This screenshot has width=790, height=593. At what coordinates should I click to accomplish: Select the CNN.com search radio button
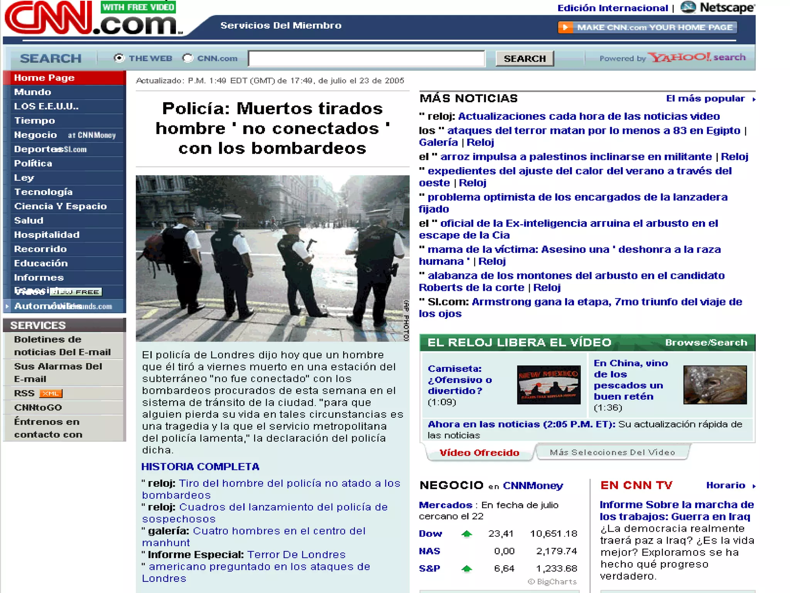click(188, 58)
